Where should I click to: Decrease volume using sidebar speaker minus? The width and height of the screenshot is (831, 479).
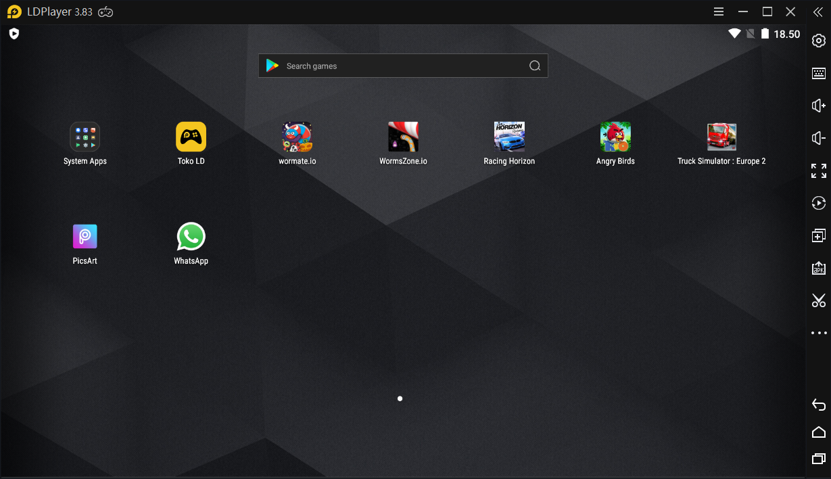(x=819, y=138)
